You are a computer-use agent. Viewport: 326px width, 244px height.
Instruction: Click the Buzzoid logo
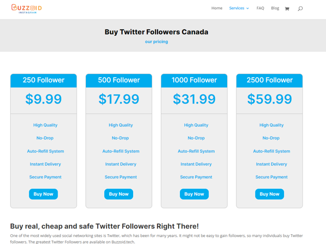[x=26, y=8]
